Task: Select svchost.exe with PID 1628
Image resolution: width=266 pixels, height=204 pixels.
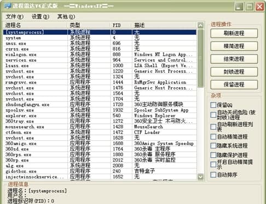Action: point(100,138)
